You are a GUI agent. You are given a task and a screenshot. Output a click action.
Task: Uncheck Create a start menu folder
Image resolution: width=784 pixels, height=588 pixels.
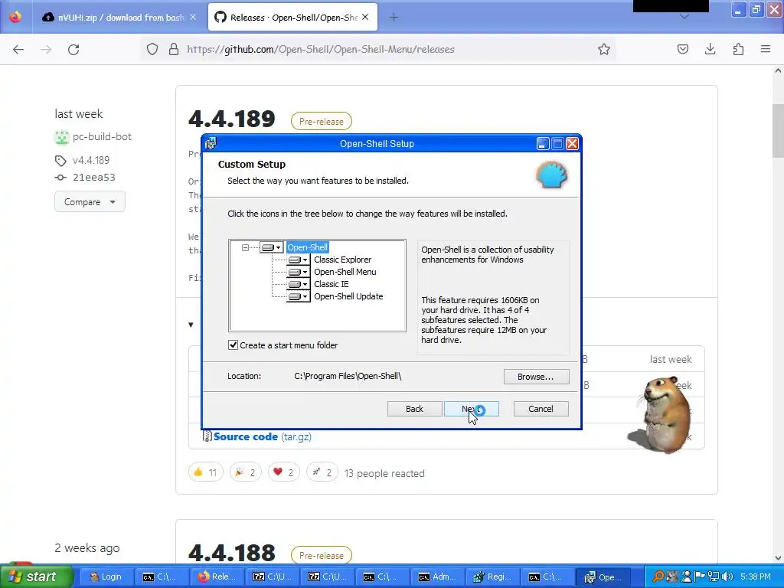coord(233,345)
